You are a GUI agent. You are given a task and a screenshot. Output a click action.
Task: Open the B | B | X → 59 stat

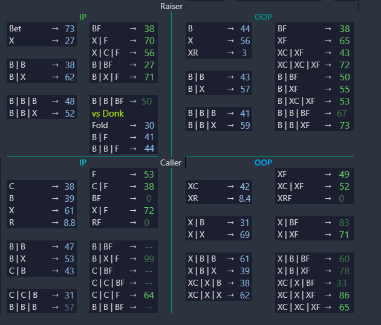coord(219,125)
